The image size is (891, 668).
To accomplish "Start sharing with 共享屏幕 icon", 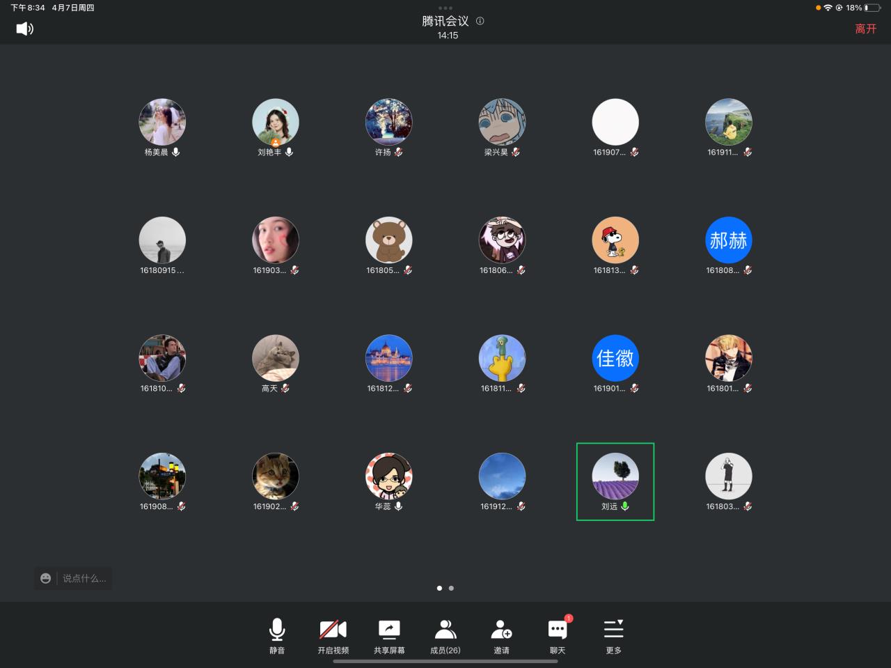I will click(x=389, y=636).
